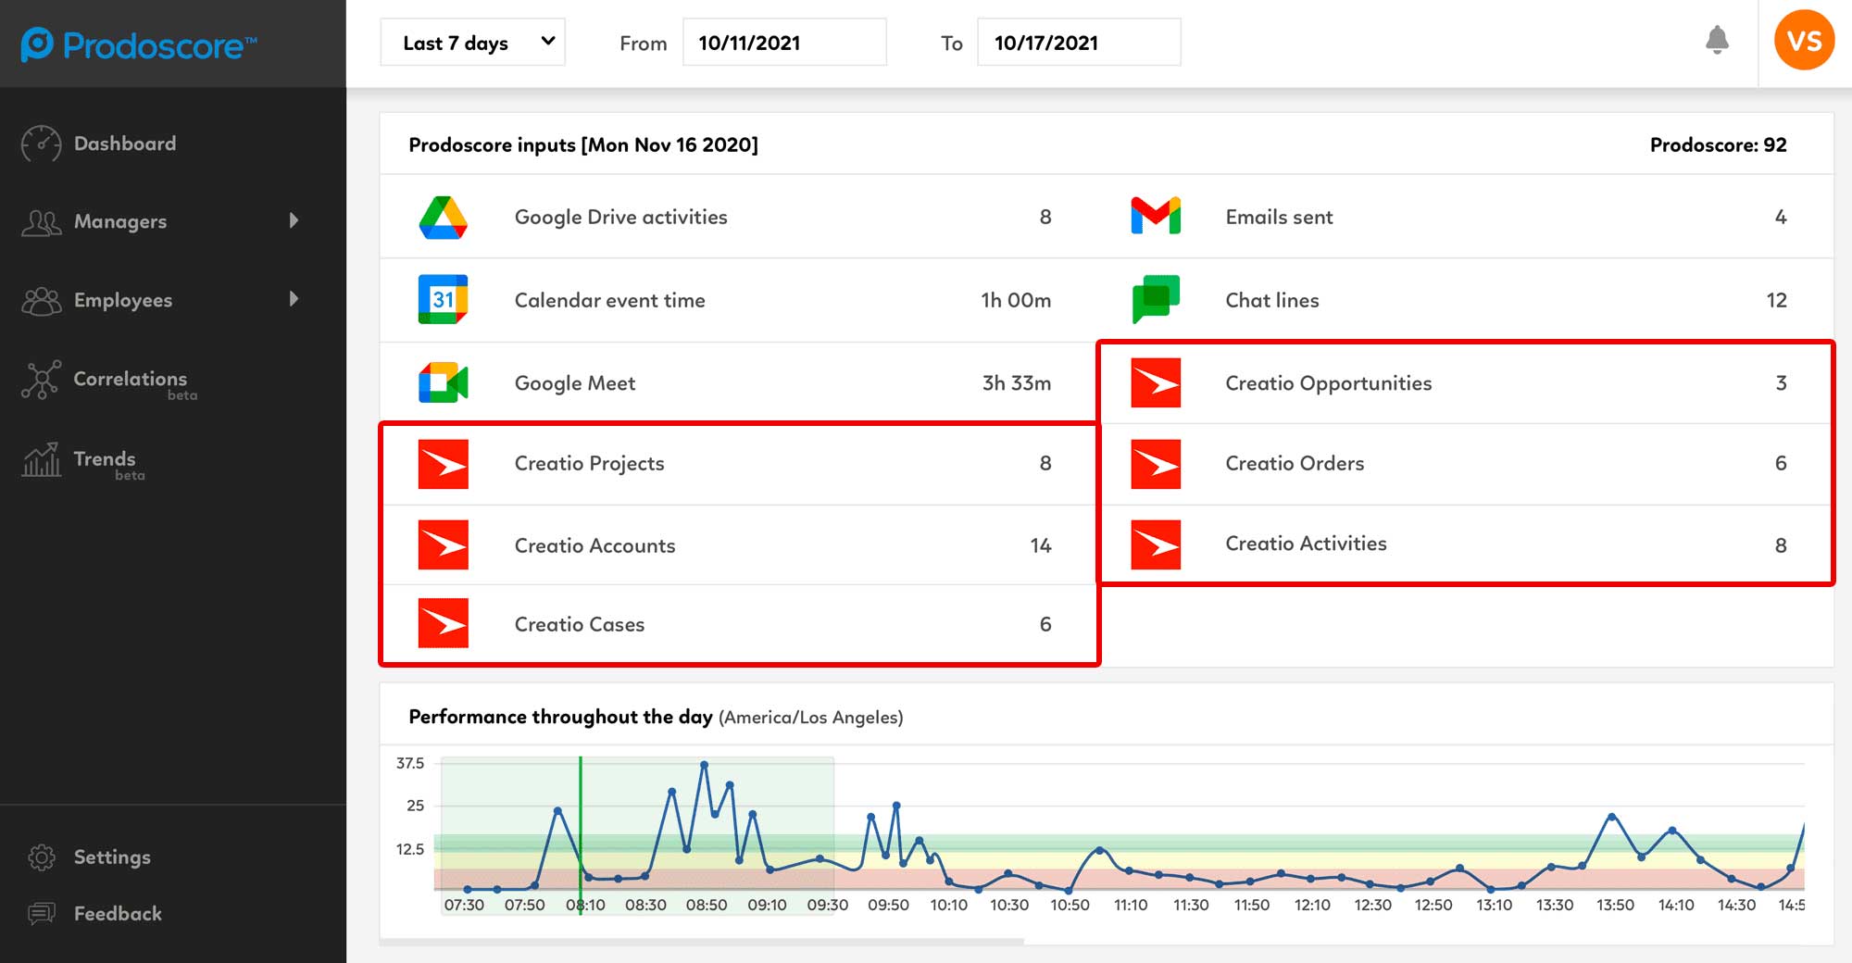Click the From date field

(x=783, y=43)
